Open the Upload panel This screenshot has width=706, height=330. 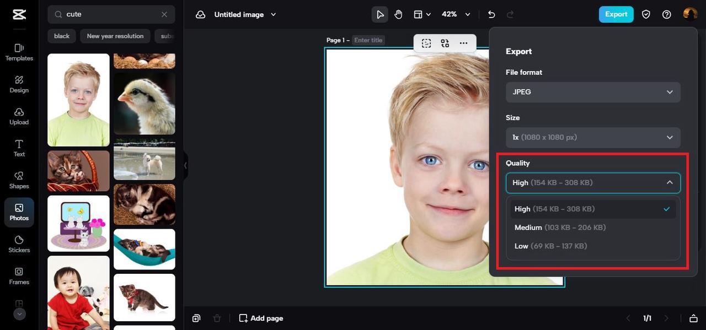coord(19,116)
